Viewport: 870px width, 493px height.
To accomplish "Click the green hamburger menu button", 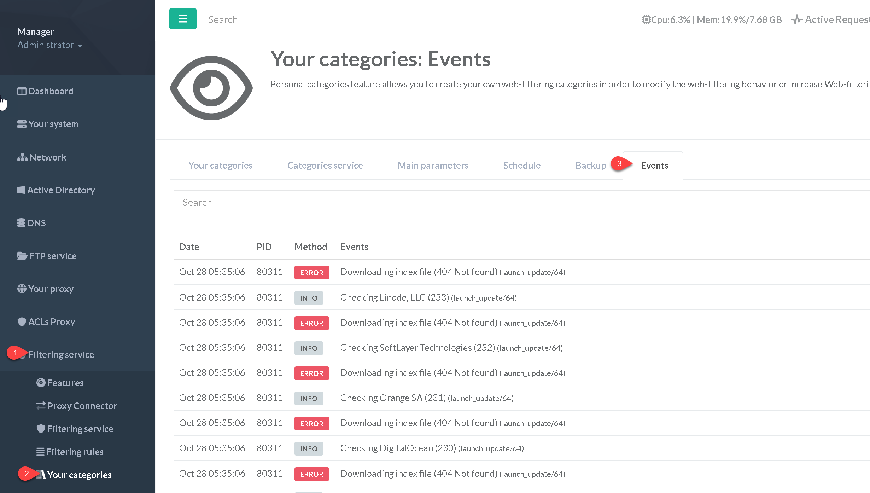I will tap(183, 19).
